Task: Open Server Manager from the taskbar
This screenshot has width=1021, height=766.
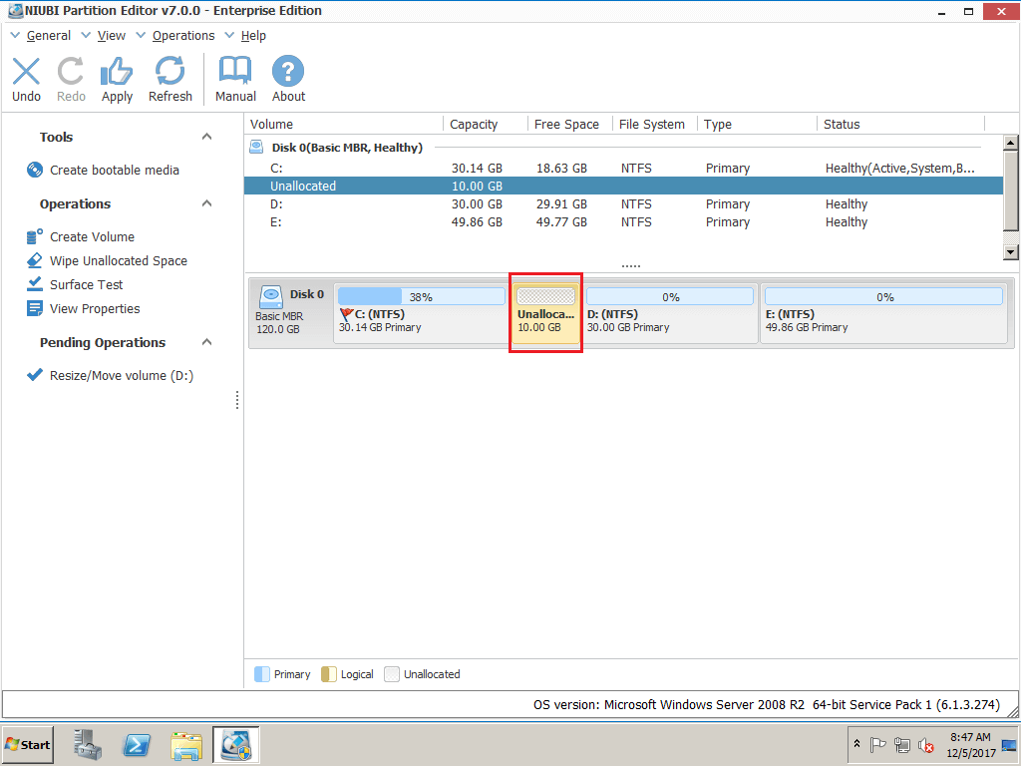Action: [x=88, y=744]
